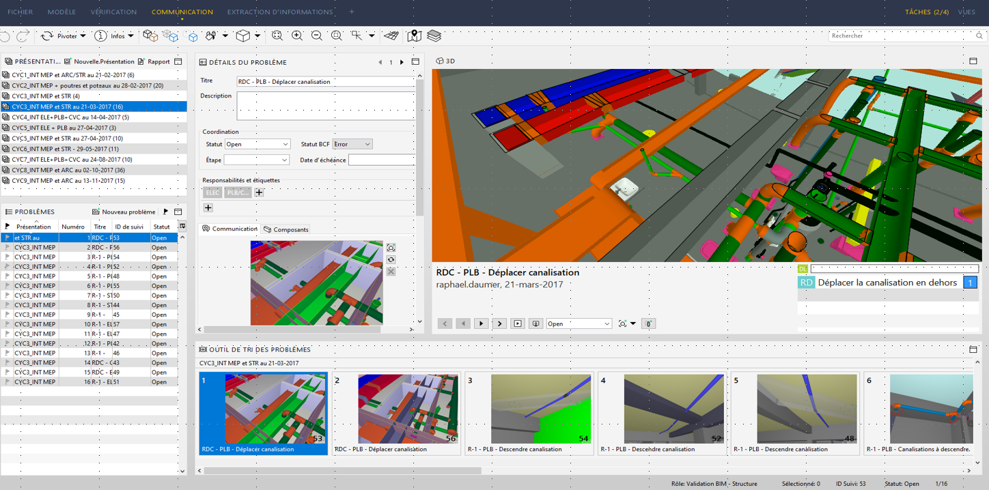Click the stacked layers icon in toolbar
The height and width of the screenshot is (490, 989).
pos(434,36)
